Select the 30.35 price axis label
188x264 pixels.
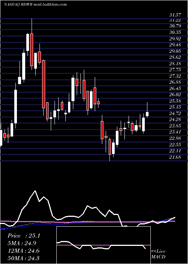pyautogui.click(x=175, y=32)
